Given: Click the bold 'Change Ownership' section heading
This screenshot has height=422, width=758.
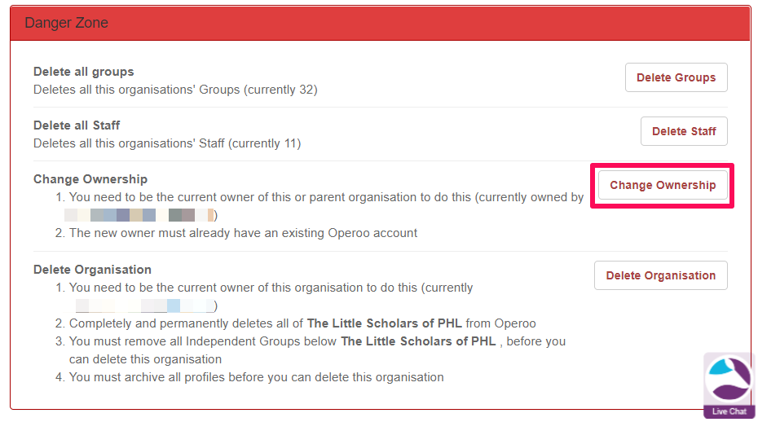Looking at the screenshot, I should [90, 179].
